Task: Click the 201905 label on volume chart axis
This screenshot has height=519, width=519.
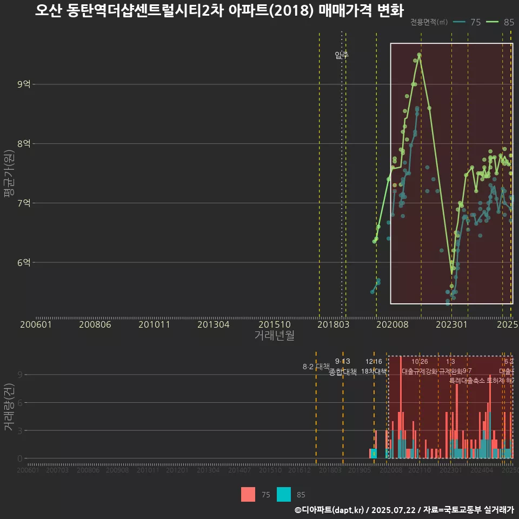Action: point(360,470)
